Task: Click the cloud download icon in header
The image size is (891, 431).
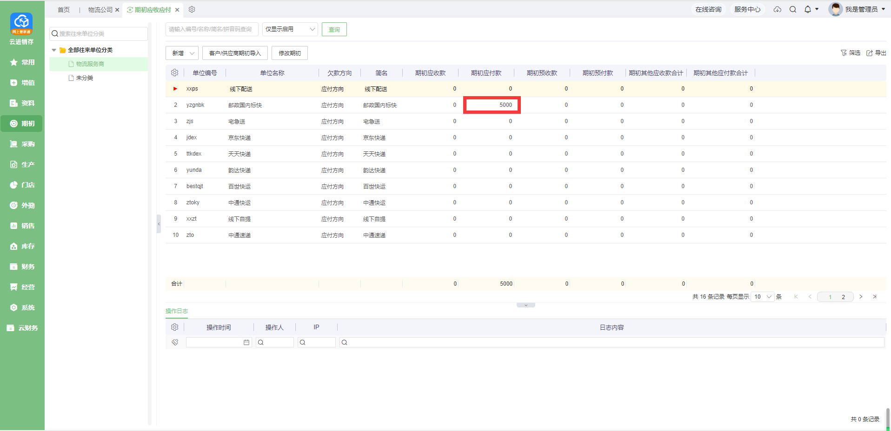Action: (x=778, y=9)
